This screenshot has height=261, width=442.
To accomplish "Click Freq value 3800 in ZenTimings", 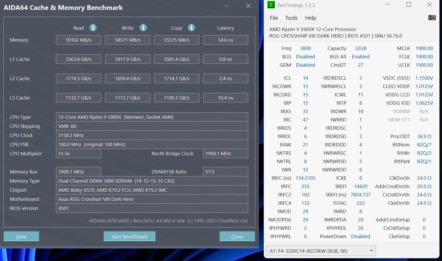I will coord(305,48).
